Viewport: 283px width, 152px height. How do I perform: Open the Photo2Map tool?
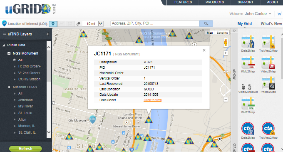(x=268, y=85)
